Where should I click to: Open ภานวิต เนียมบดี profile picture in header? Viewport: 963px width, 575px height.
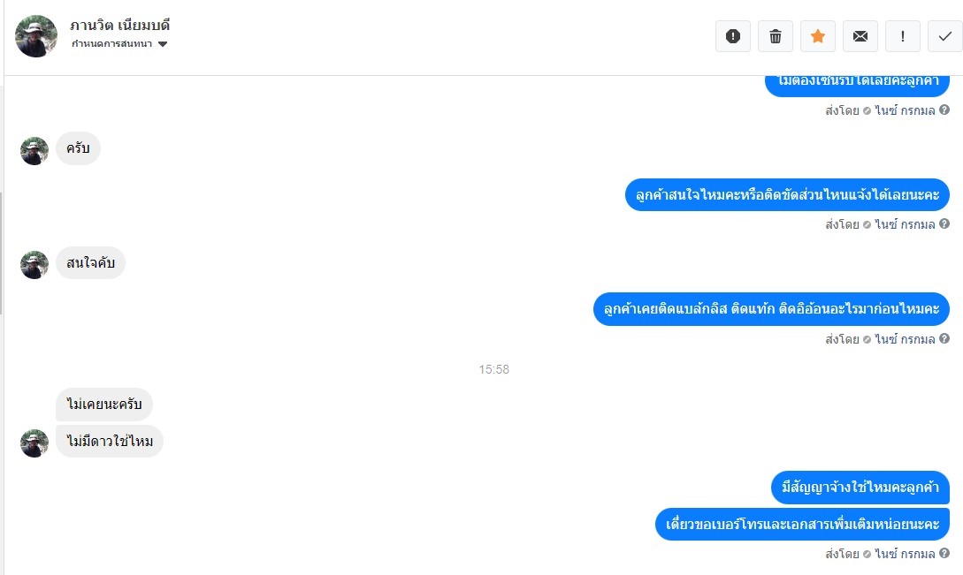36,36
